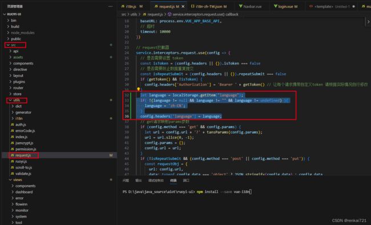Click the JS icon beside validate.js
This screenshot has width=371, height=225.
tap(13, 174)
